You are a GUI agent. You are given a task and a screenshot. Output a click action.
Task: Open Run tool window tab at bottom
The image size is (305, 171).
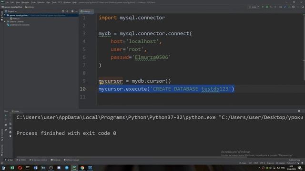pyautogui.click(x=9, y=160)
